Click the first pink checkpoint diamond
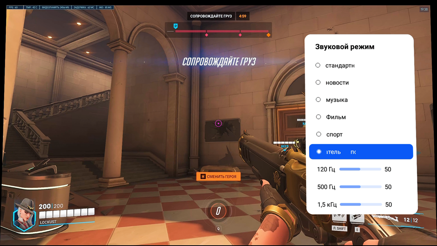Image resolution: width=437 pixels, height=246 pixels. pyautogui.click(x=207, y=35)
